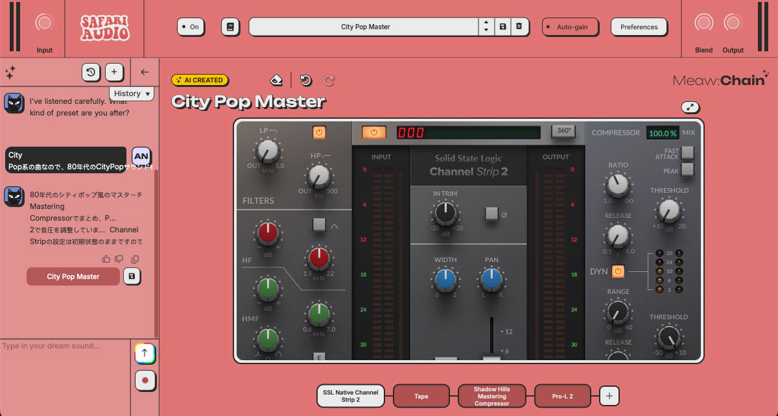Click the Output knob
Viewport: 778px width, 416px height.
[x=733, y=22]
